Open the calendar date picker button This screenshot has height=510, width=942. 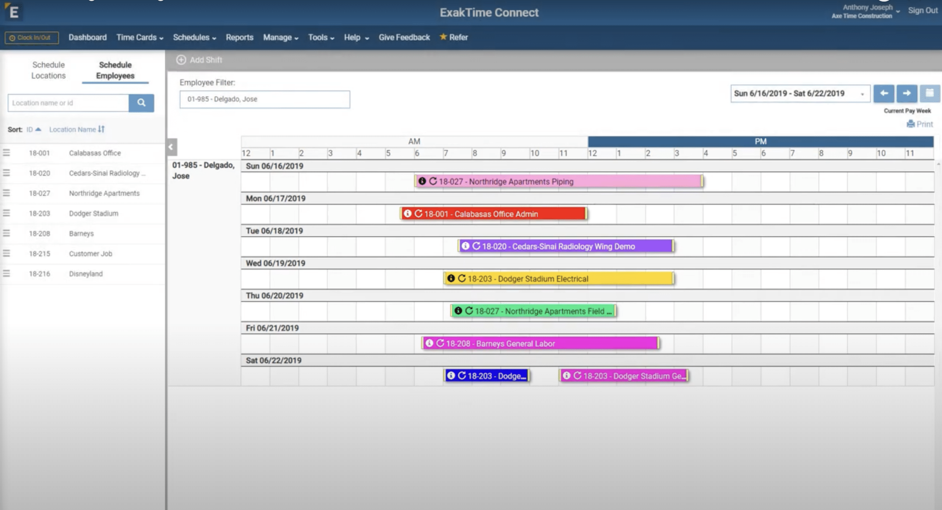pos(929,93)
